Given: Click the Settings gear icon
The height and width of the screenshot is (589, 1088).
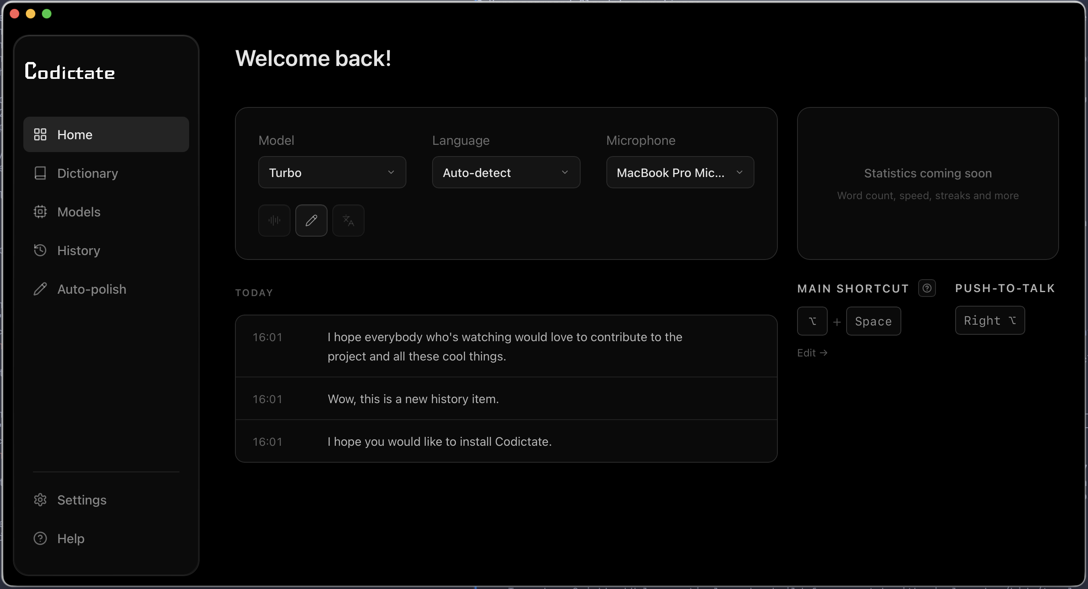Looking at the screenshot, I should [x=40, y=500].
